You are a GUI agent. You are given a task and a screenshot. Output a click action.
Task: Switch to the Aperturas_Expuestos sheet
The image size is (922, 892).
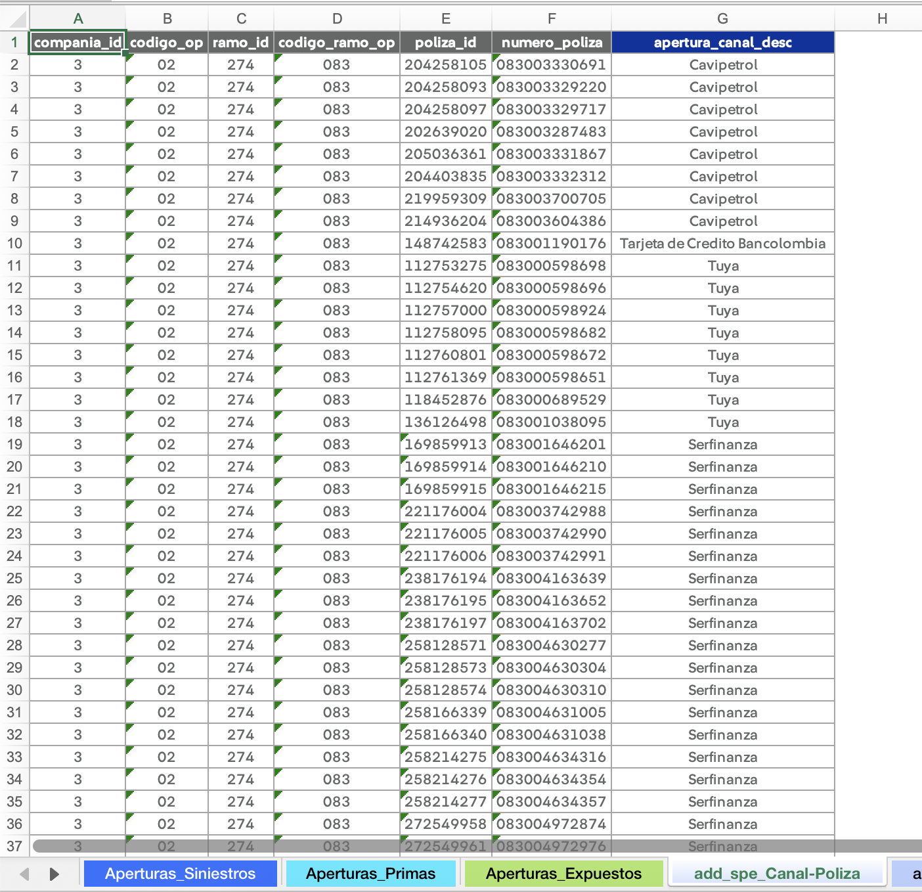point(563,874)
